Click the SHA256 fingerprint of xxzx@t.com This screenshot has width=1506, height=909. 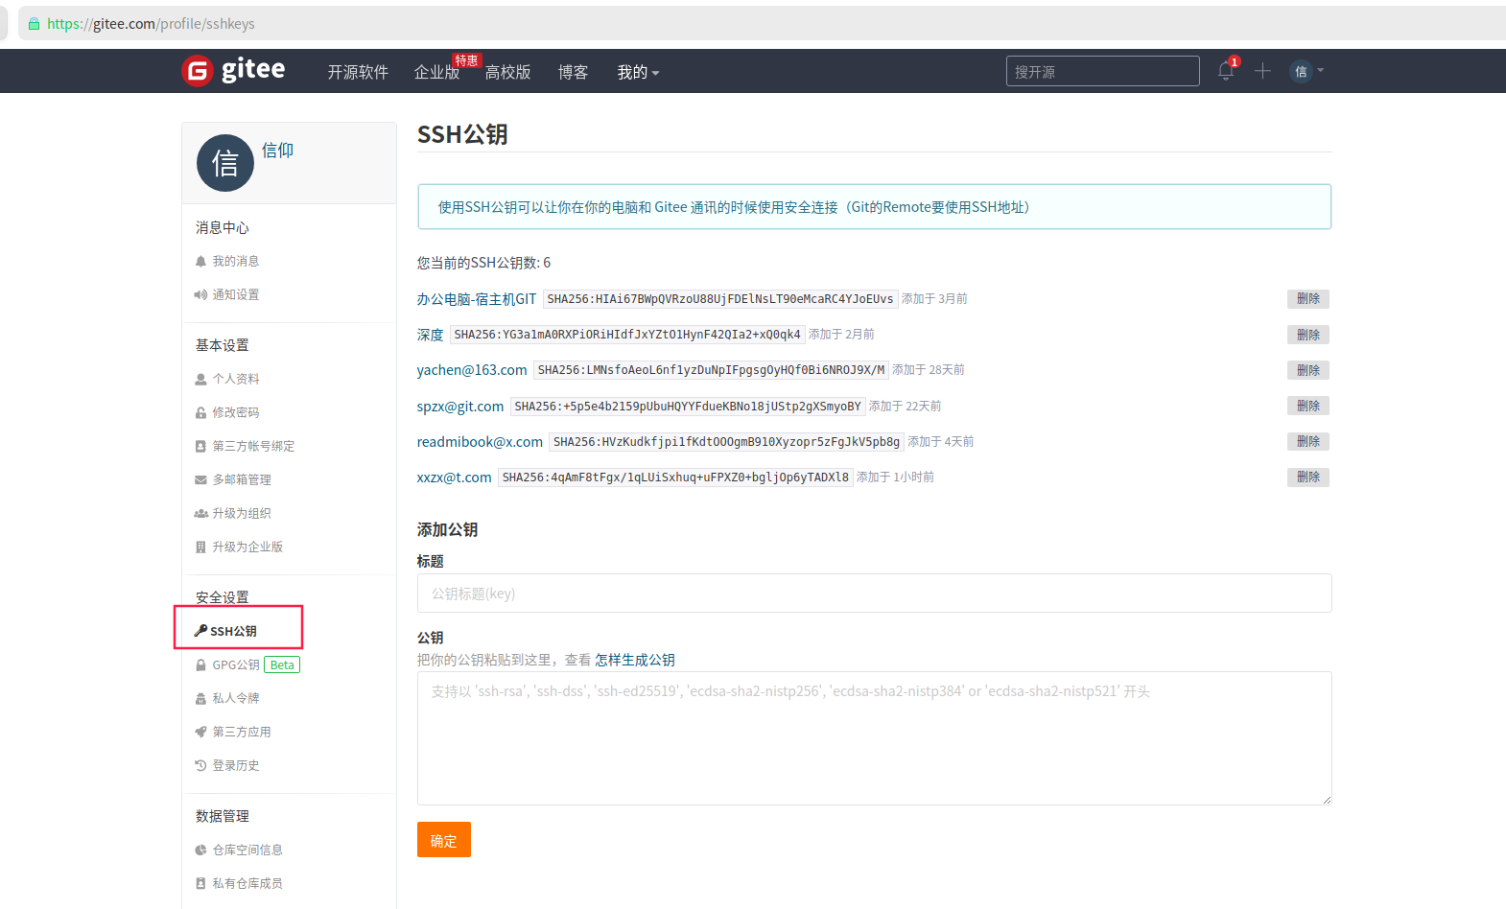click(675, 478)
